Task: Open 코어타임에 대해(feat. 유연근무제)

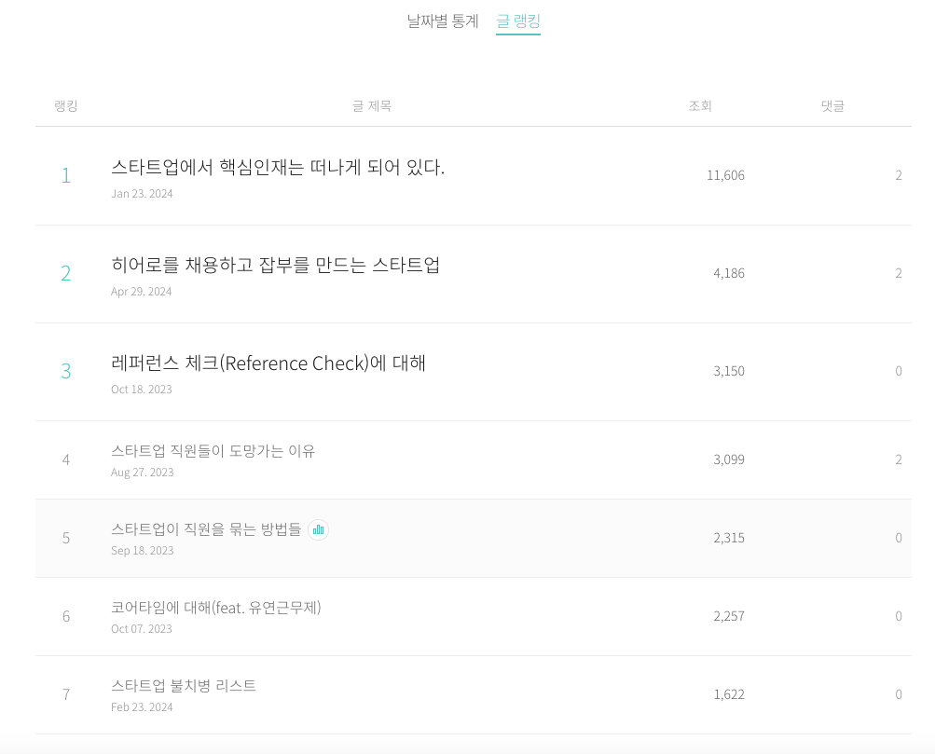Action: (217, 608)
